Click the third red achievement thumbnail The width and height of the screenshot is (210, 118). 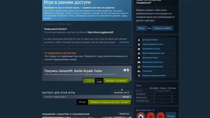pos(160,115)
